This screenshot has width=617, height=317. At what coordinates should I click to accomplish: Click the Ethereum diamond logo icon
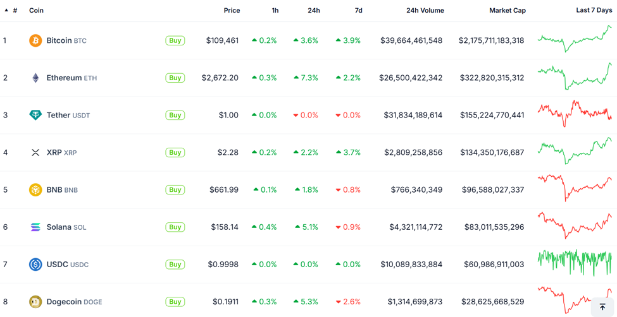coord(35,78)
